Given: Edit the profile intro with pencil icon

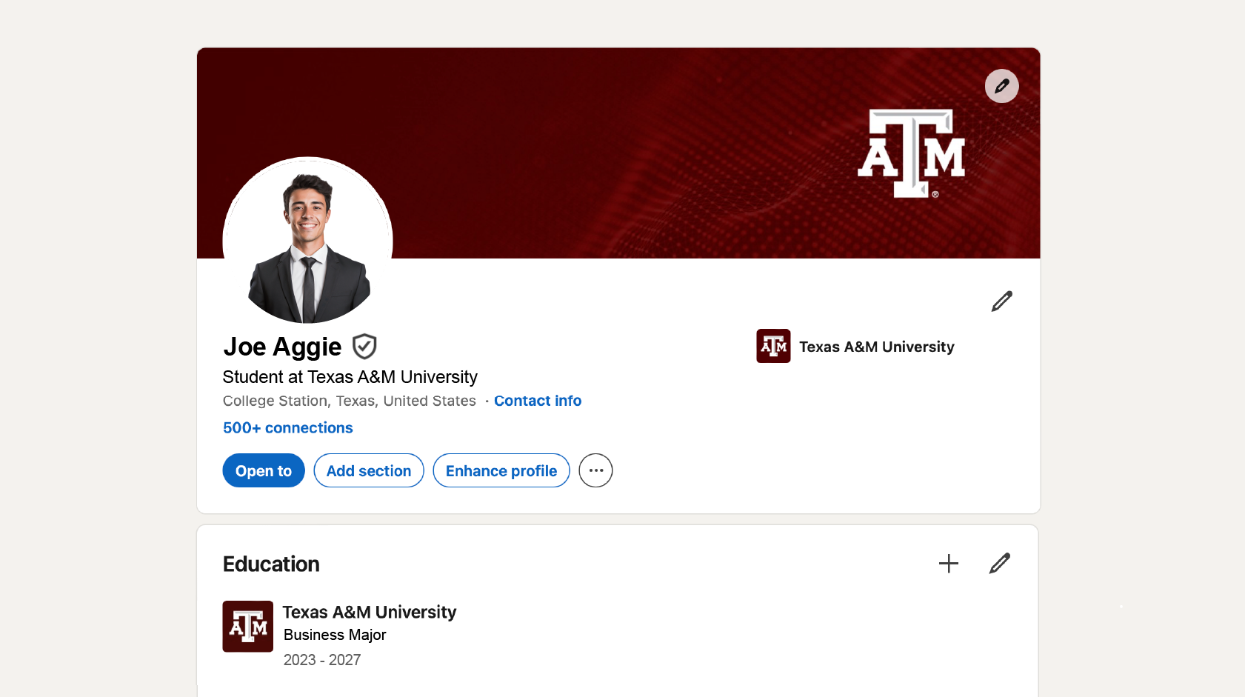Looking at the screenshot, I should pyautogui.click(x=1001, y=301).
